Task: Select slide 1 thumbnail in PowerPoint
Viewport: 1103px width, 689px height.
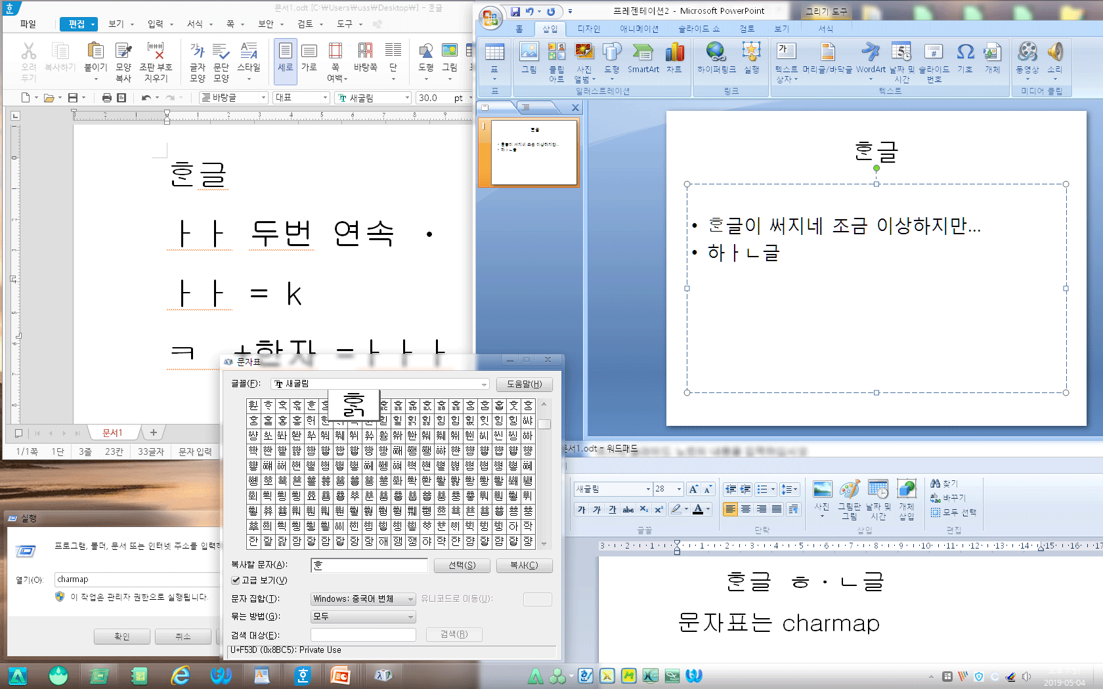Action: tap(534, 152)
